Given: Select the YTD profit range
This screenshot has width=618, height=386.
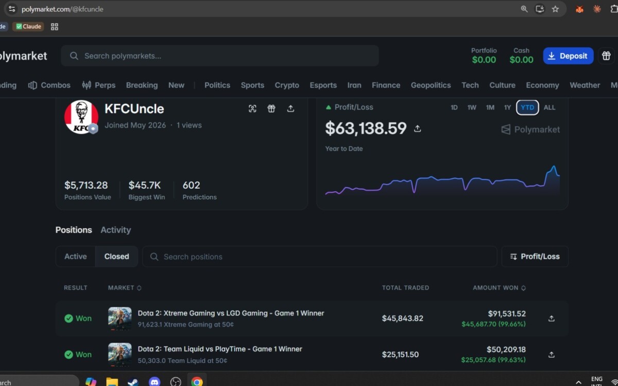Looking at the screenshot, I should [527, 107].
